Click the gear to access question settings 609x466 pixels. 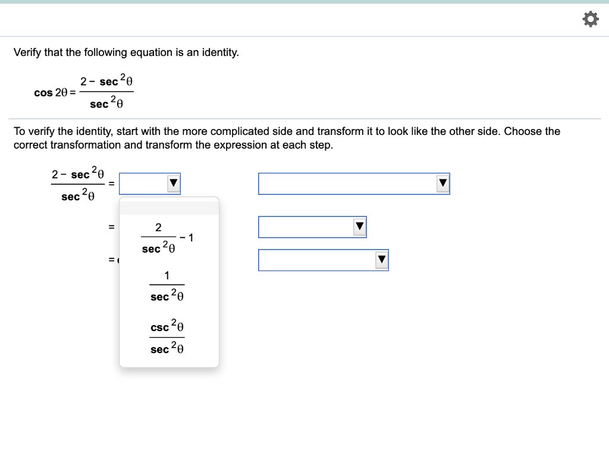coord(591,18)
